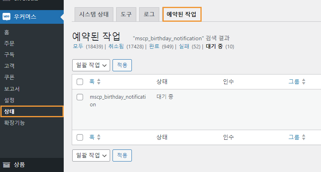Open the top 일괄 작업 dropdown
The height and width of the screenshot is (172, 321).
(x=91, y=65)
